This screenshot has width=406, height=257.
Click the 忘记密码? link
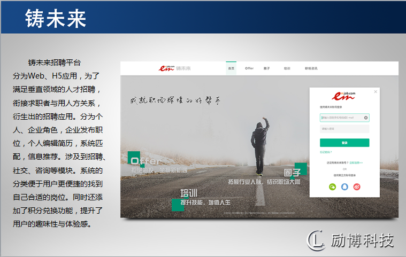pyautogui.click(x=326, y=152)
